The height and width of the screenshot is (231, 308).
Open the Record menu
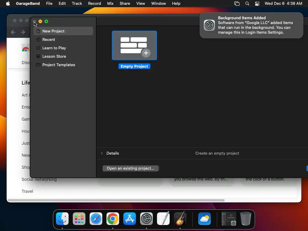[94, 3]
